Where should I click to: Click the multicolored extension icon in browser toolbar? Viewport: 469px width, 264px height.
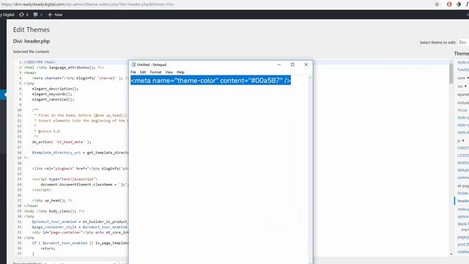pyautogui.click(x=459, y=4)
